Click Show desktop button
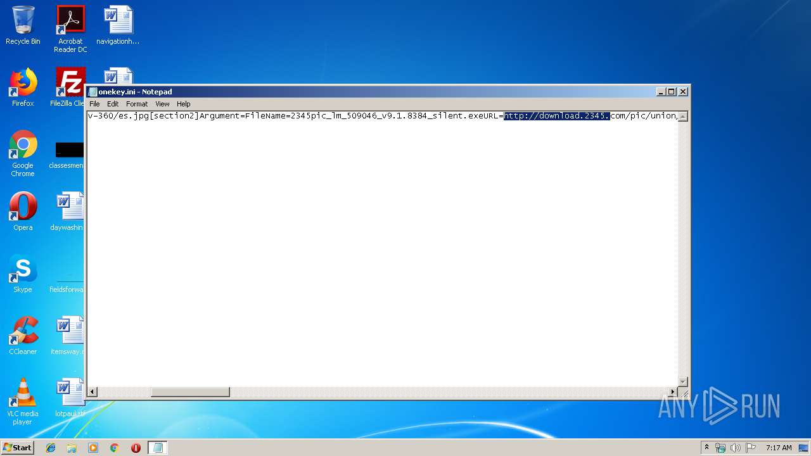Screen dimensions: 811x456 tap(804, 448)
